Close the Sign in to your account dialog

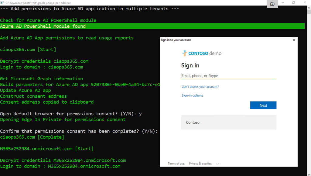tap(294, 40)
